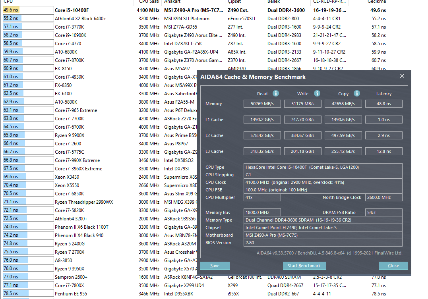Select the Core i7-965 Extreme entry
The width and height of the screenshot is (428, 299).
pos(76,110)
